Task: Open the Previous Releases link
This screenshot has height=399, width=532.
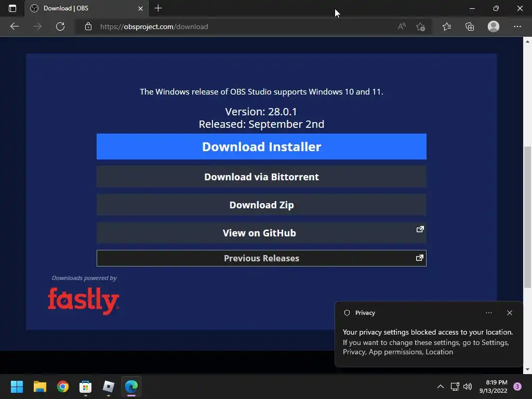Action: tap(261, 258)
